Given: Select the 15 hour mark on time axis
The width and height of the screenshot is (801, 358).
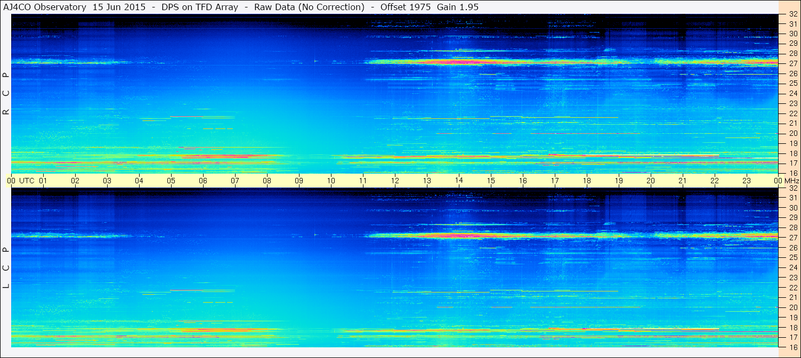Looking at the screenshot, I should (491, 181).
